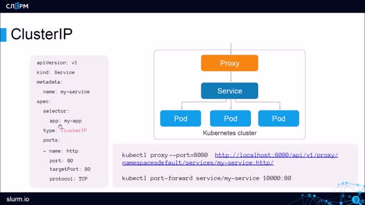
Task: Click the 'spec:' line
Action: [x=43, y=101]
